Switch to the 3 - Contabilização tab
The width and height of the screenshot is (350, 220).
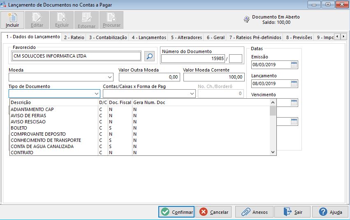(108, 37)
